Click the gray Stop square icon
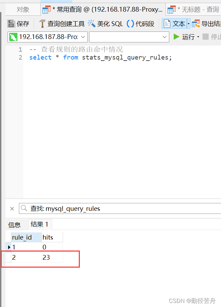This screenshot has width=221, height=307. click(205, 37)
